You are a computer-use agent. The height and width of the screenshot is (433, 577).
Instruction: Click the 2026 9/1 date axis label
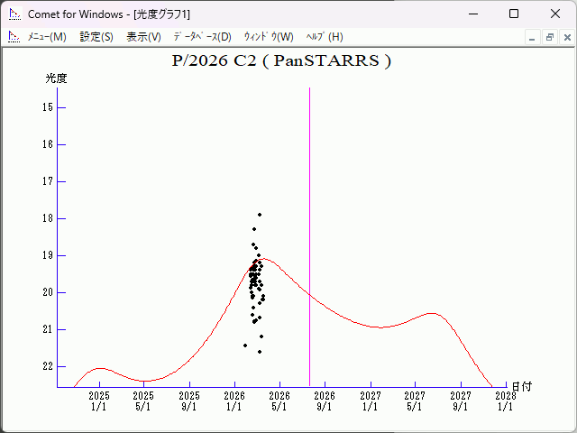point(325,401)
